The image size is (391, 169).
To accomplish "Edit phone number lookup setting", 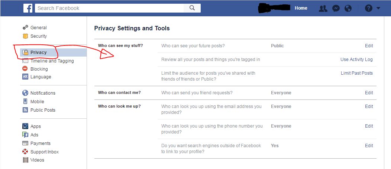I will [x=369, y=126].
